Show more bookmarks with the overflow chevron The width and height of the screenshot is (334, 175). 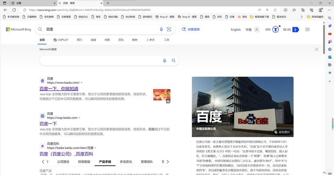(x=301, y=17)
